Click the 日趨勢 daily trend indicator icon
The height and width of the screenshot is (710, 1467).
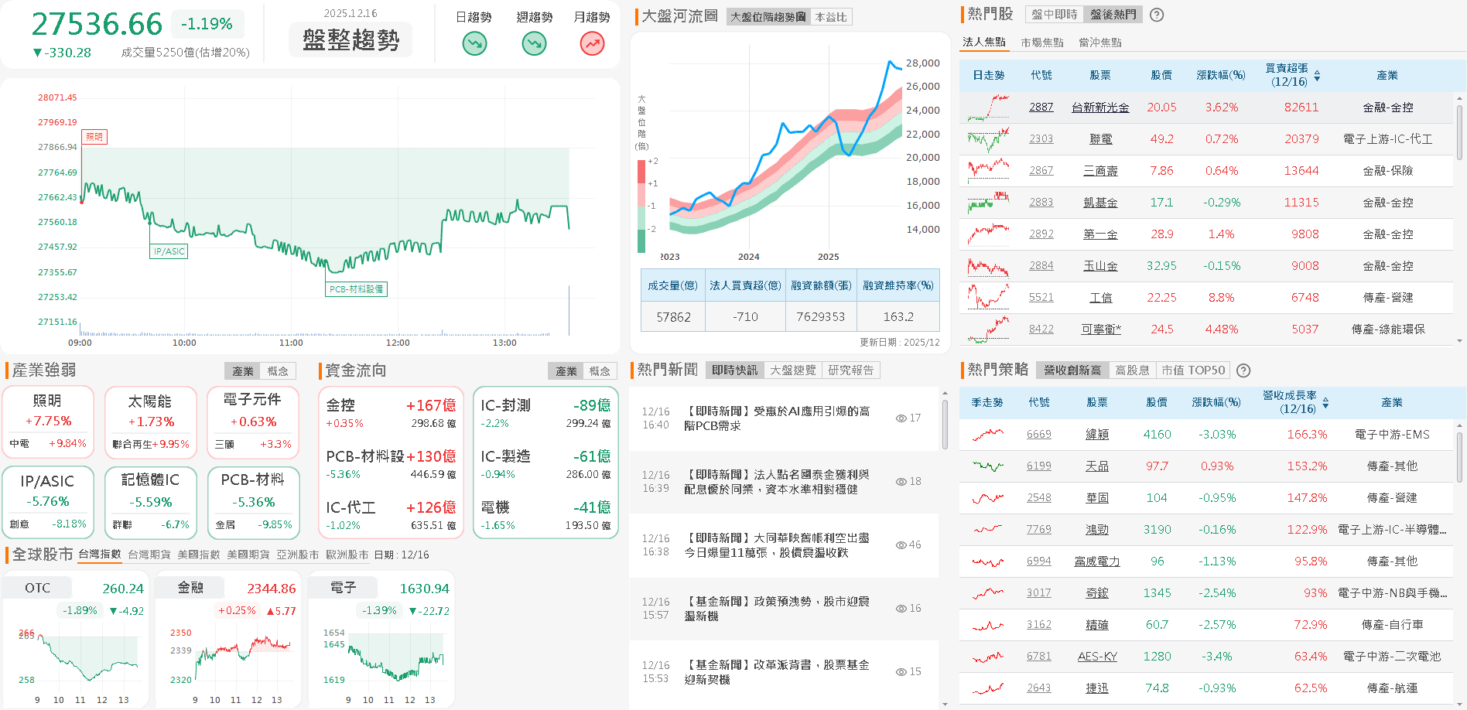pos(474,44)
